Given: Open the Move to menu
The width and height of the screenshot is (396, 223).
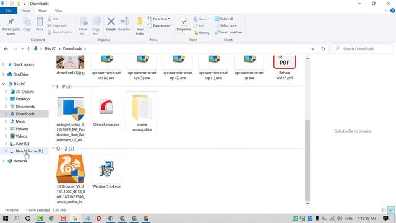Looking at the screenshot, I should click(84, 26).
